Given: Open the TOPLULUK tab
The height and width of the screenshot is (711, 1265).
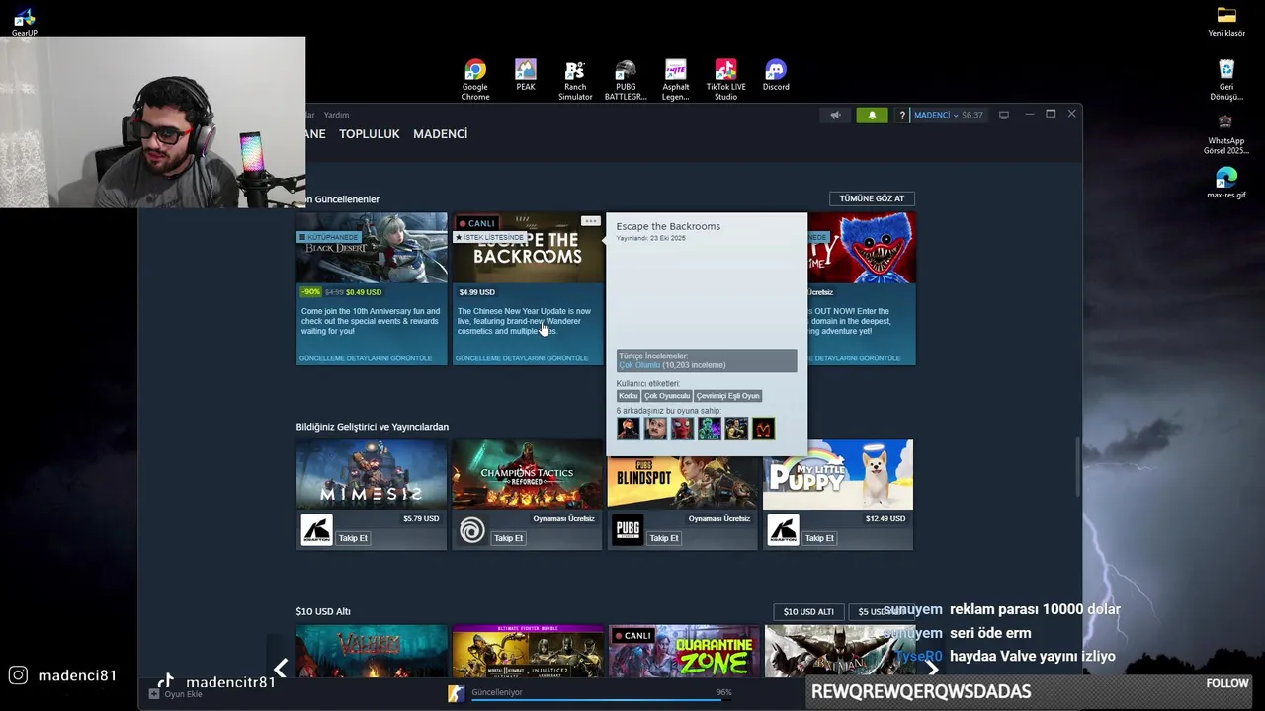Looking at the screenshot, I should 370,133.
